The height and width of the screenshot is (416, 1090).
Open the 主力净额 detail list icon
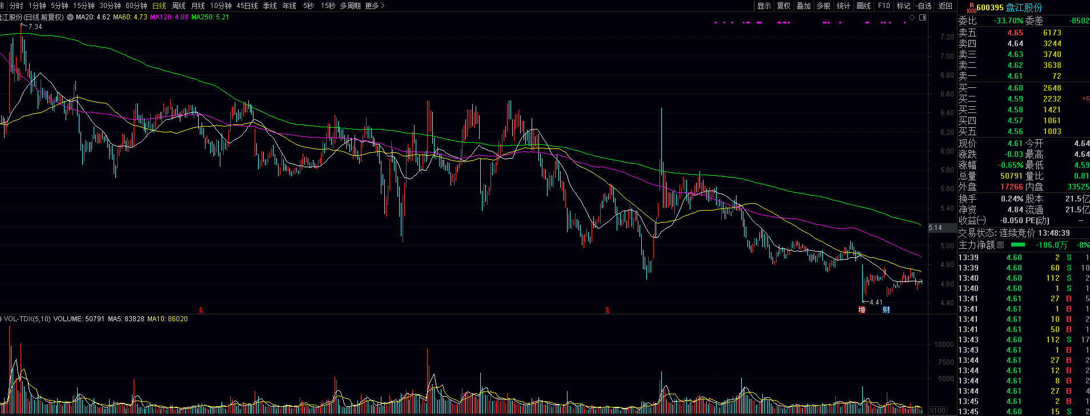click(1000, 245)
